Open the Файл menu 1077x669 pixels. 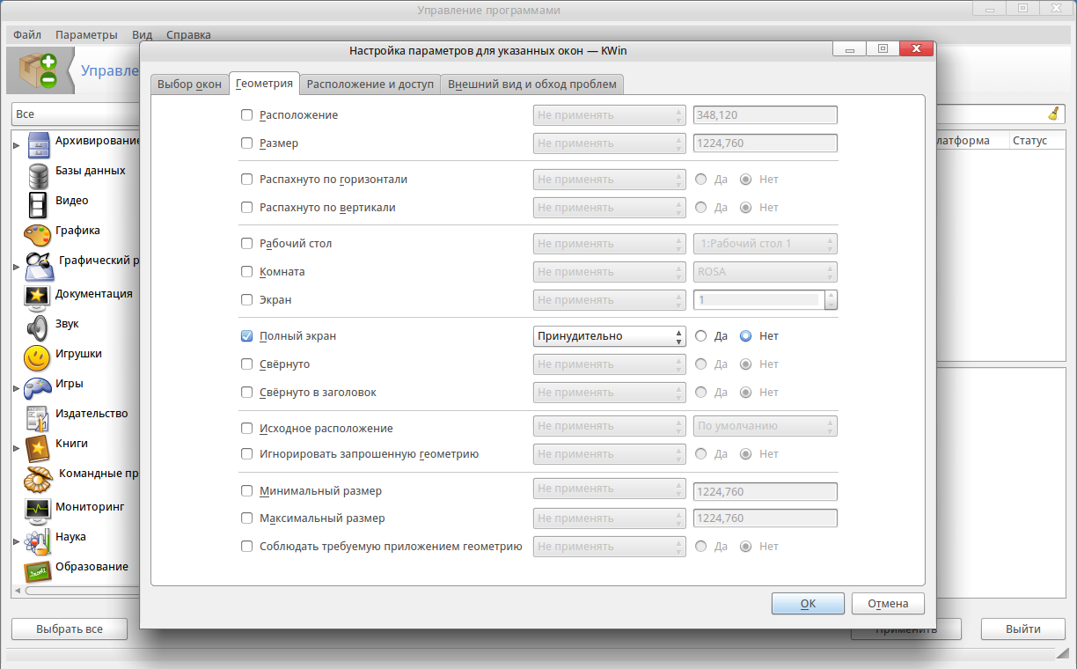(27, 35)
